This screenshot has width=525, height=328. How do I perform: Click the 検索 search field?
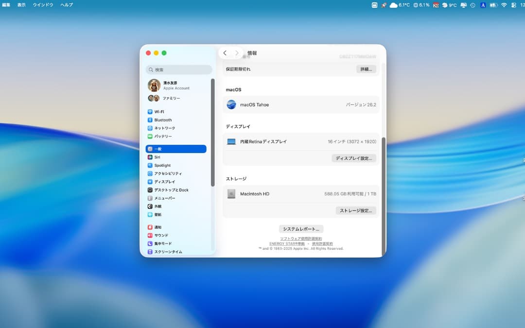point(178,69)
